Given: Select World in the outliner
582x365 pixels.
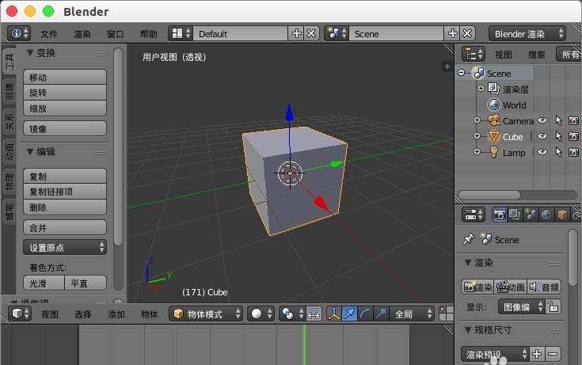Looking at the screenshot, I should click(514, 105).
